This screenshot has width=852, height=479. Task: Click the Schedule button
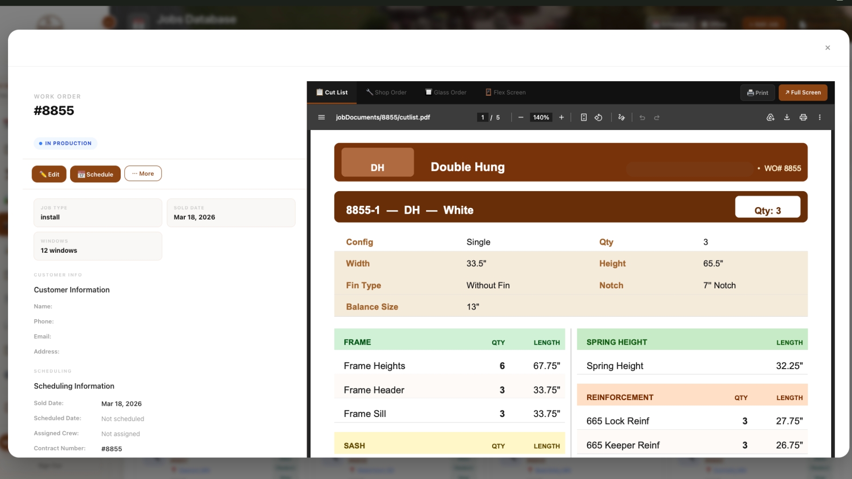[x=95, y=174]
